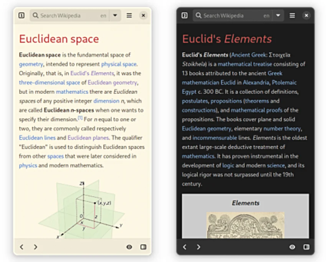Open the science link
This screenshot has height=262, width=326.
276,165
